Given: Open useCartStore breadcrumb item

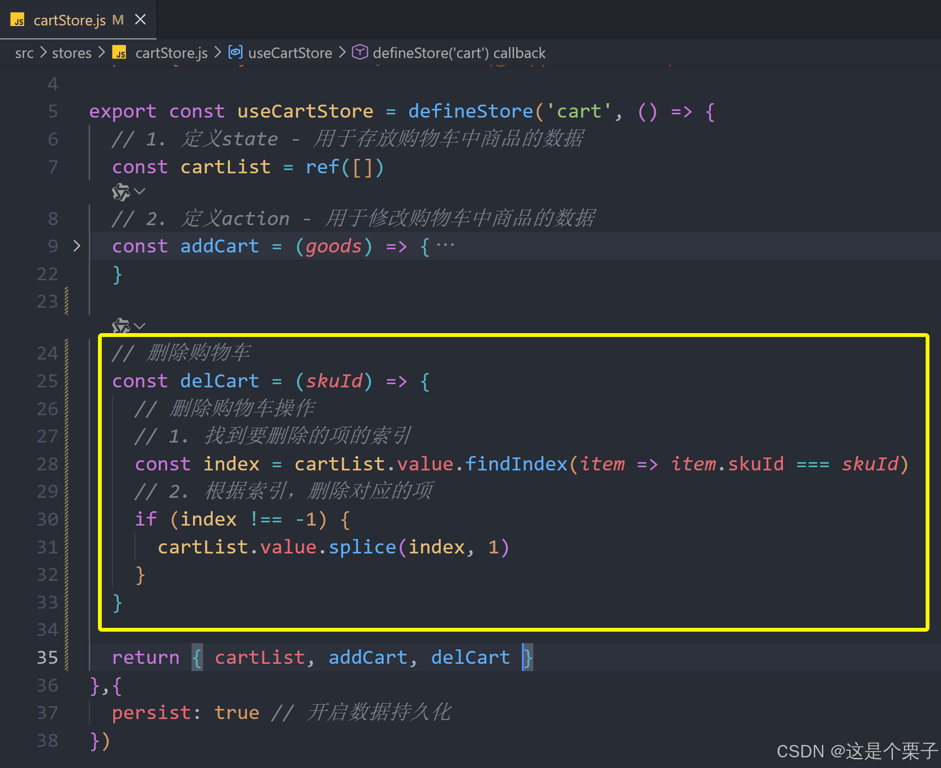Looking at the screenshot, I should coord(290,53).
